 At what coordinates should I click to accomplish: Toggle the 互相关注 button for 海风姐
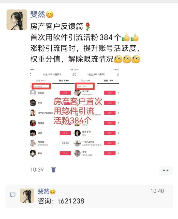(65, 143)
